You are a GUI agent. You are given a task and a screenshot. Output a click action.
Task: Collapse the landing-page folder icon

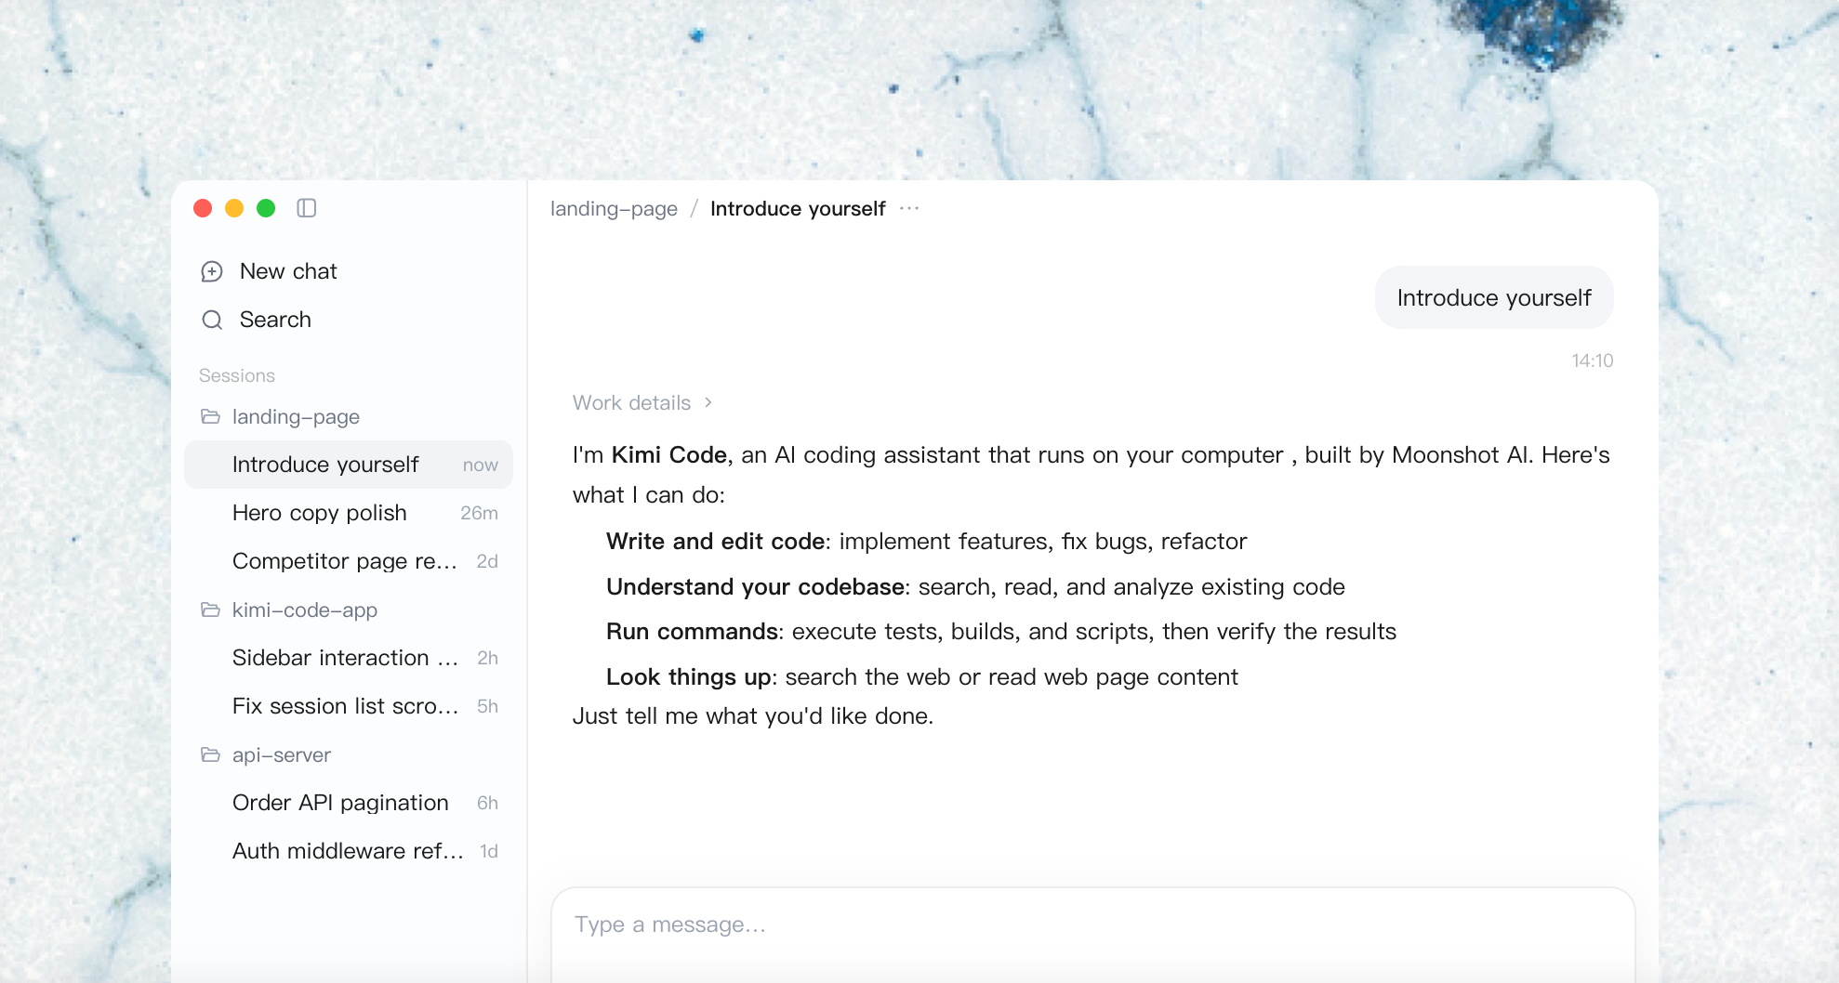click(211, 416)
